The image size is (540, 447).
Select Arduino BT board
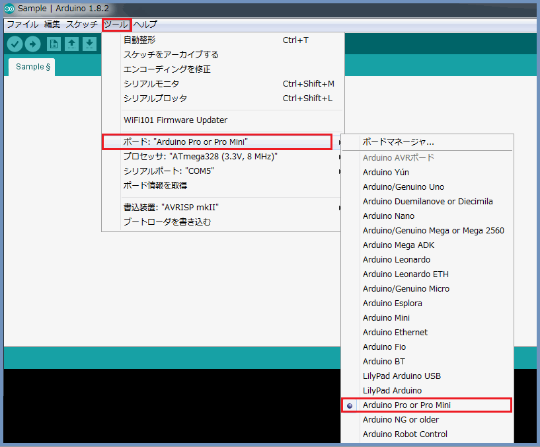pyautogui.click(x=427, y=362)
